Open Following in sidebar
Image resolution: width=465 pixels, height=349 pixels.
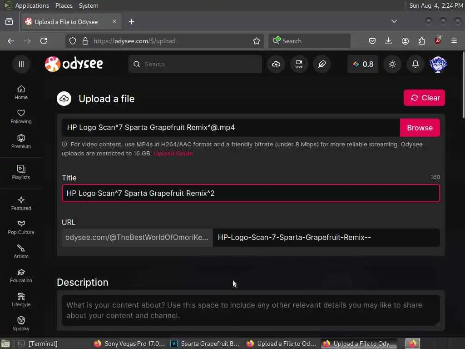(21, 117)
